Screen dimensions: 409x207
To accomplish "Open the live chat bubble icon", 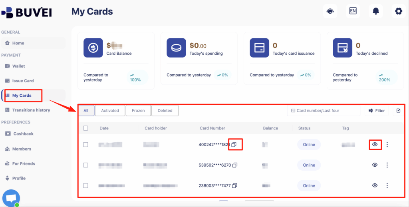I will click(11, 198).
